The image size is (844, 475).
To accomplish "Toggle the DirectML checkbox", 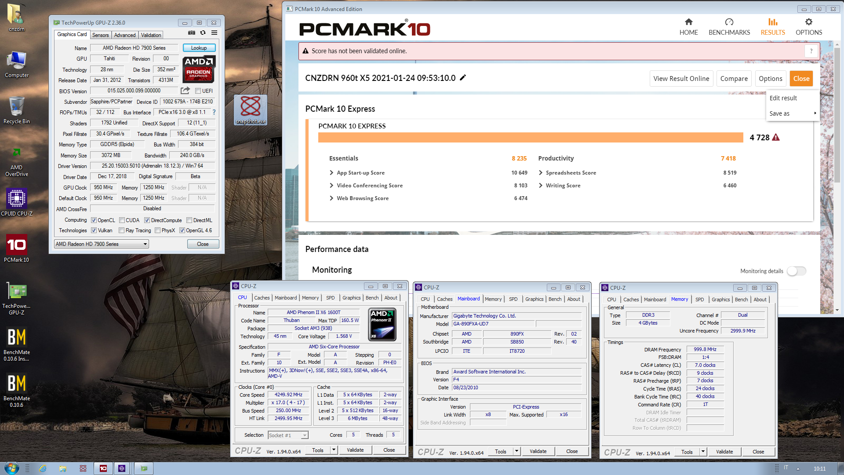I will tap(189, 220).
